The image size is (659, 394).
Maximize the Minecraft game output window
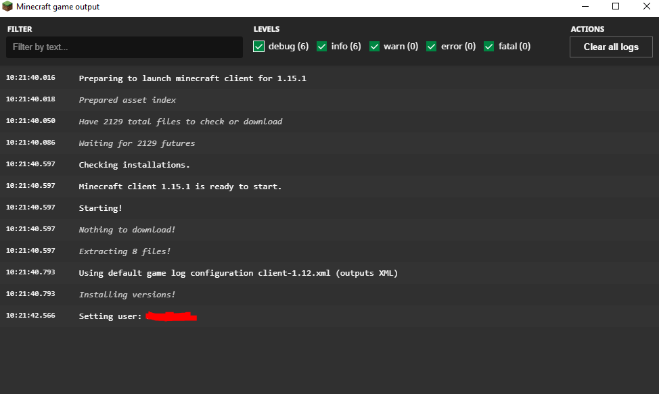pos(616,7)
